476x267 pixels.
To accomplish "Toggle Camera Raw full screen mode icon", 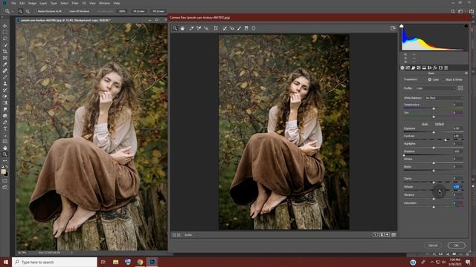I will [x=393, y=28].
